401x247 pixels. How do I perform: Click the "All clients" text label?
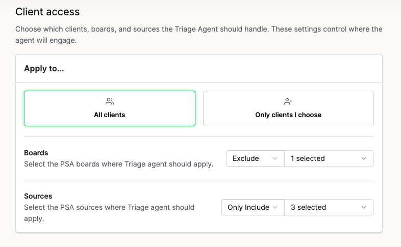109,115
